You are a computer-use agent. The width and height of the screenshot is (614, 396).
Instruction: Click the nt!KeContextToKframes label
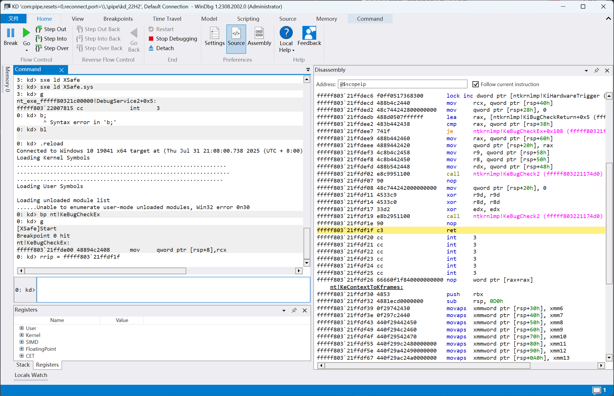tap(366, 287)
